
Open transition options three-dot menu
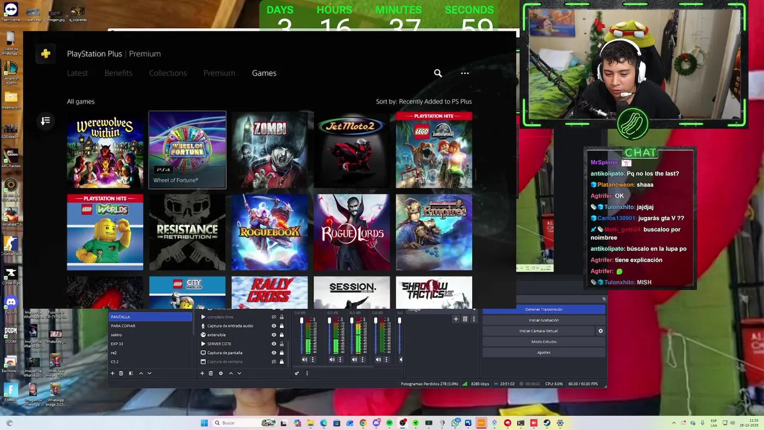(x=474, y=319)
